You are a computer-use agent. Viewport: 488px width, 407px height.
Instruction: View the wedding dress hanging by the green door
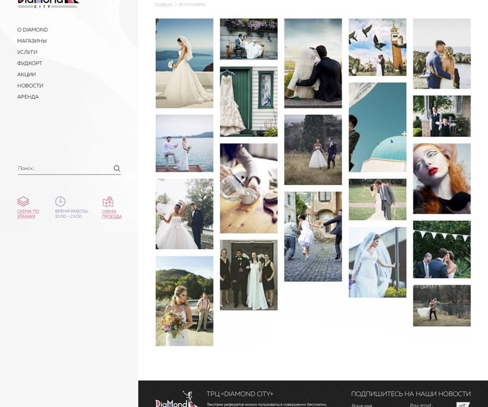(249, 101)
